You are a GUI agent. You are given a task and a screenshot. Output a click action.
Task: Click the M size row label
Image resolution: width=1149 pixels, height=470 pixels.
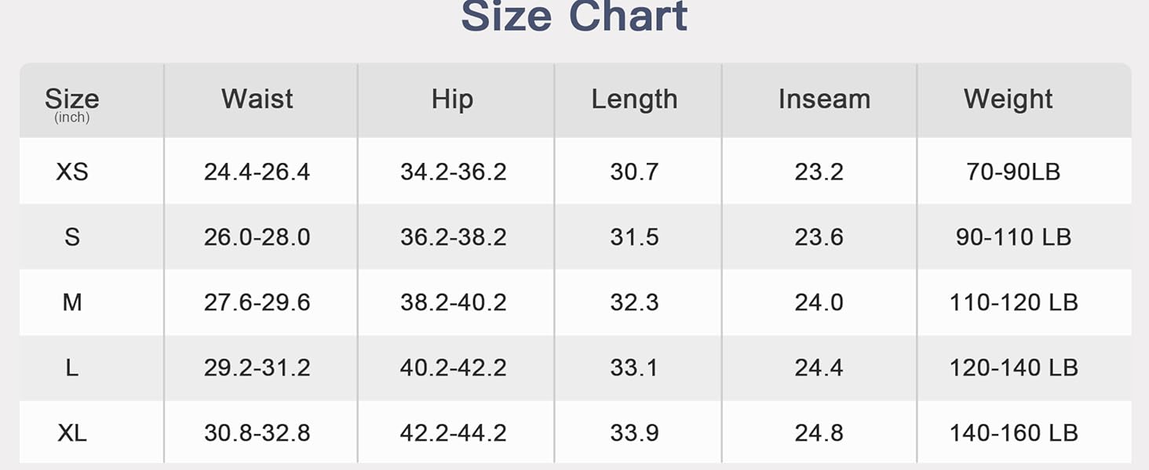pyautogui.click(x=72, y=302)
